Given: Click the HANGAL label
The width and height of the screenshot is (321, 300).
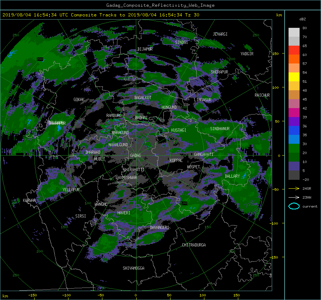Looking at the screenshot, I should tap(101, 204).
